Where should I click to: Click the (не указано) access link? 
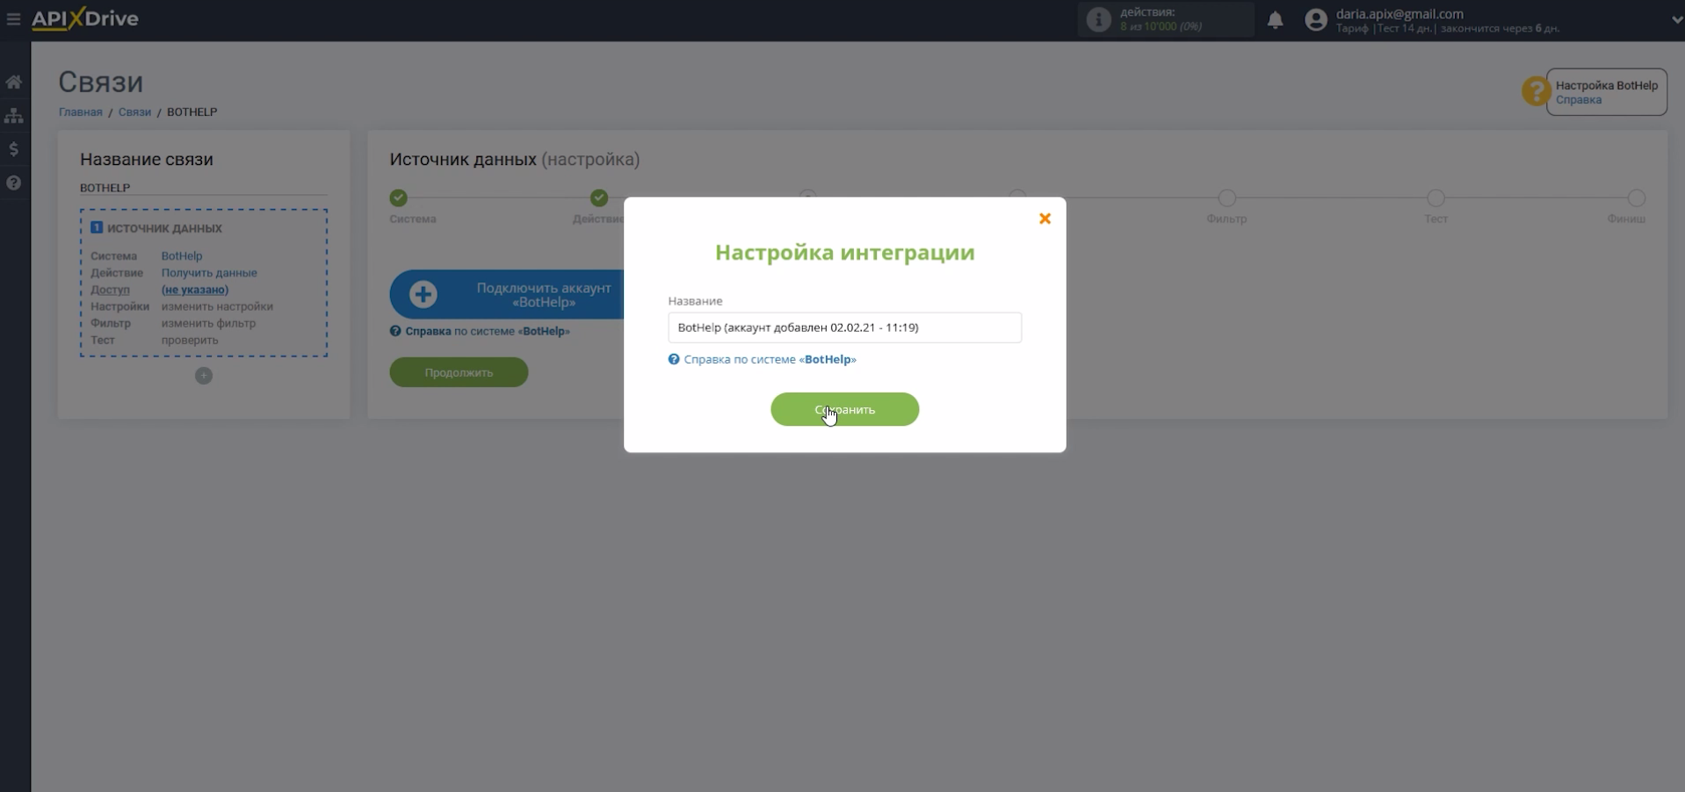(x=195, y=289)
